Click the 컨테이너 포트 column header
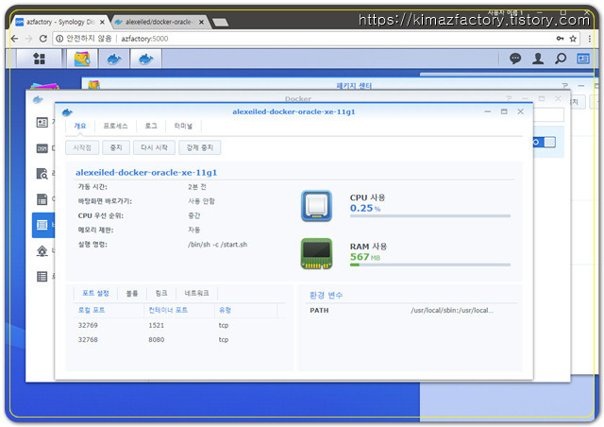The height and width of the screenshot is (427, 604). tap(179, 310)
